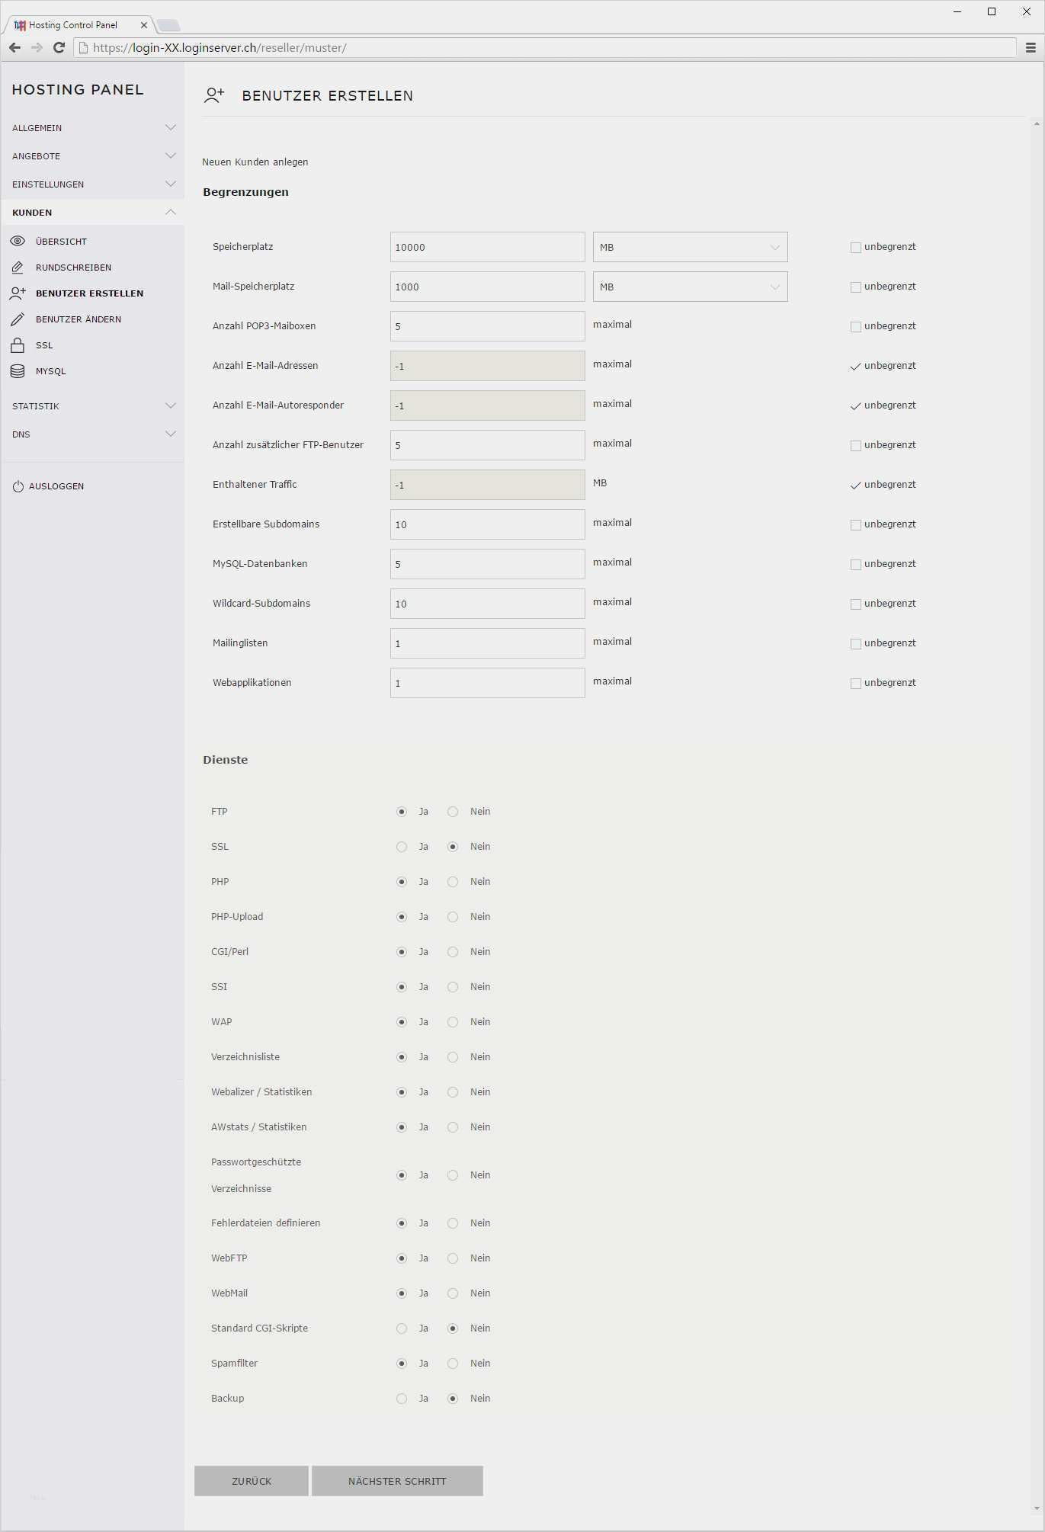Click the Anzahl POP3-Mailboxen input field
Image resolution: width=1045 pixels, height=1532 pixels.
487,327
